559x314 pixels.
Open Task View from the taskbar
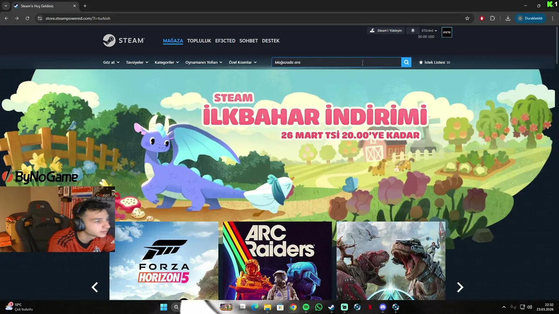[x=242, y=307]
